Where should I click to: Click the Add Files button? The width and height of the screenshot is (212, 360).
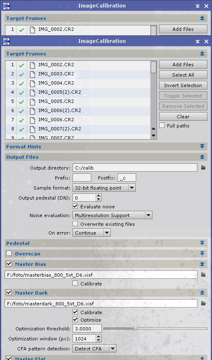(x=183, y=65)
